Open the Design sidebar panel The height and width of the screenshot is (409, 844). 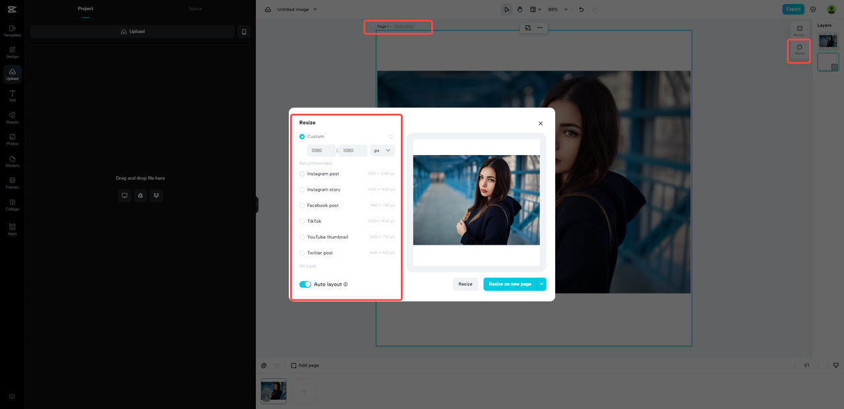[x=12, y=52]
